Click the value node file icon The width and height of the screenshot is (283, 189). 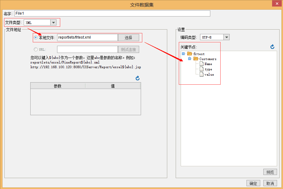(201, 74)
